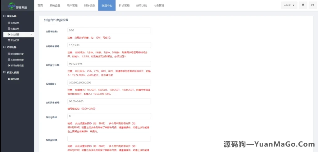Click the 投资额度： field label

pos(51,84)
